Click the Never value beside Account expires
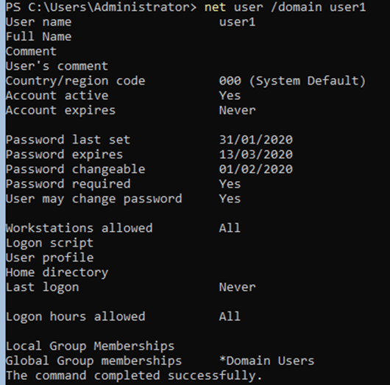The height and width of the screenshot is (385, 390). tap(237, 110)
